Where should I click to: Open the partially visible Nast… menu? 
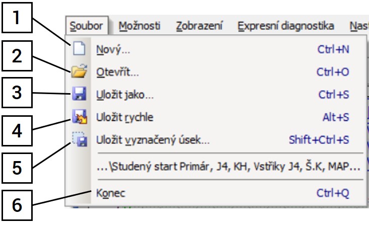(x=359, y=25)
